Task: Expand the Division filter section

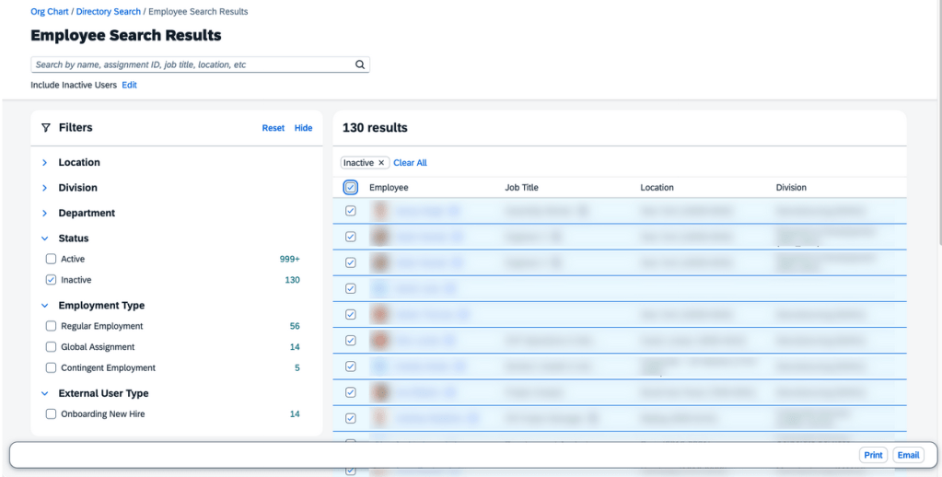Action: point(44,188)
